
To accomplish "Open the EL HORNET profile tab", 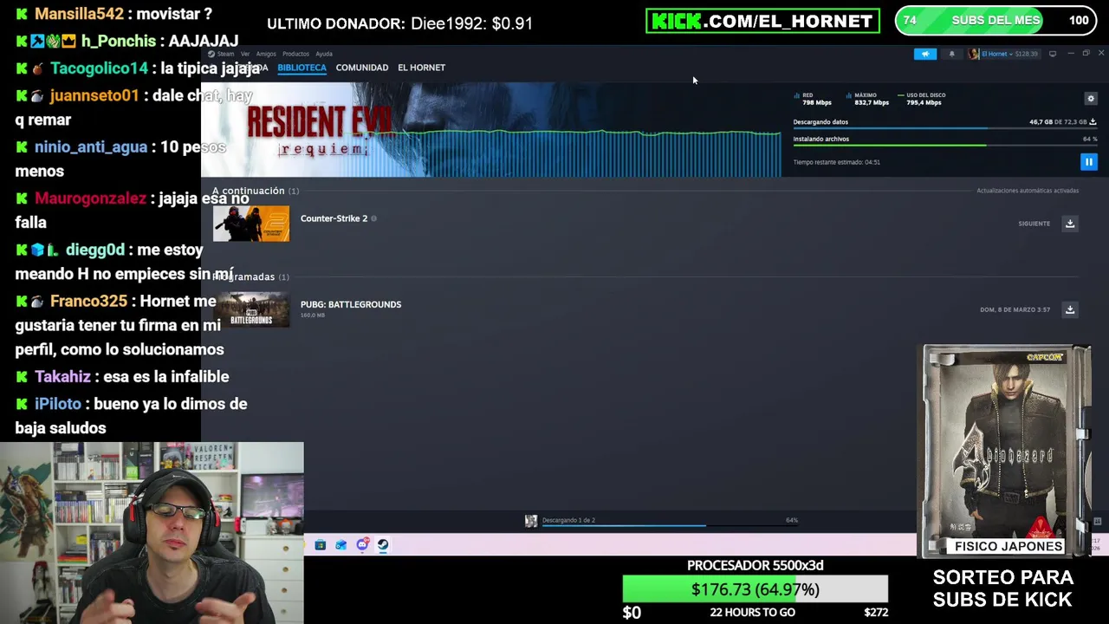I will (421, 68).
